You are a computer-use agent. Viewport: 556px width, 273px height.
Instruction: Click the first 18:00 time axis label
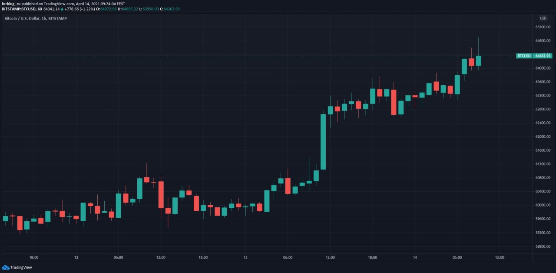(x=34, y=257)
